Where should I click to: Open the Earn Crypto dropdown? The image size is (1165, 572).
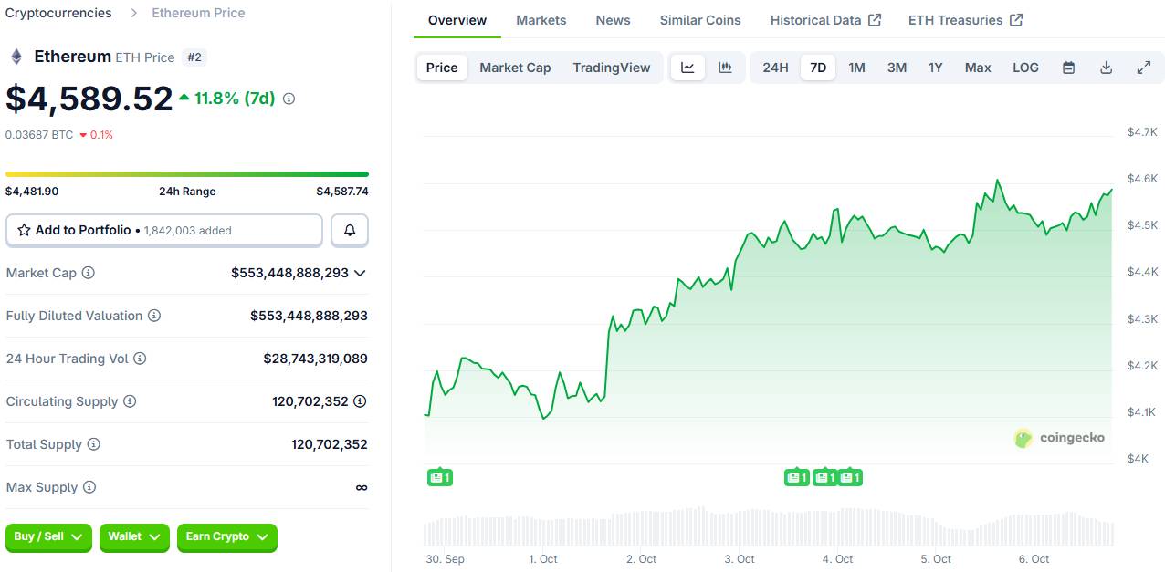point(226,537)
